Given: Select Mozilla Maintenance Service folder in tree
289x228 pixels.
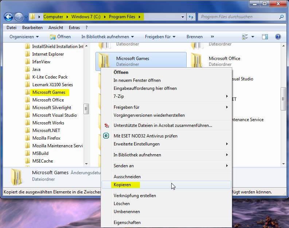Looking at the screenshot, I should point(58,145).
